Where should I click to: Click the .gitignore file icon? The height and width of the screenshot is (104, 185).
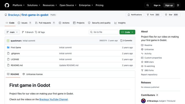pos(8,53)
